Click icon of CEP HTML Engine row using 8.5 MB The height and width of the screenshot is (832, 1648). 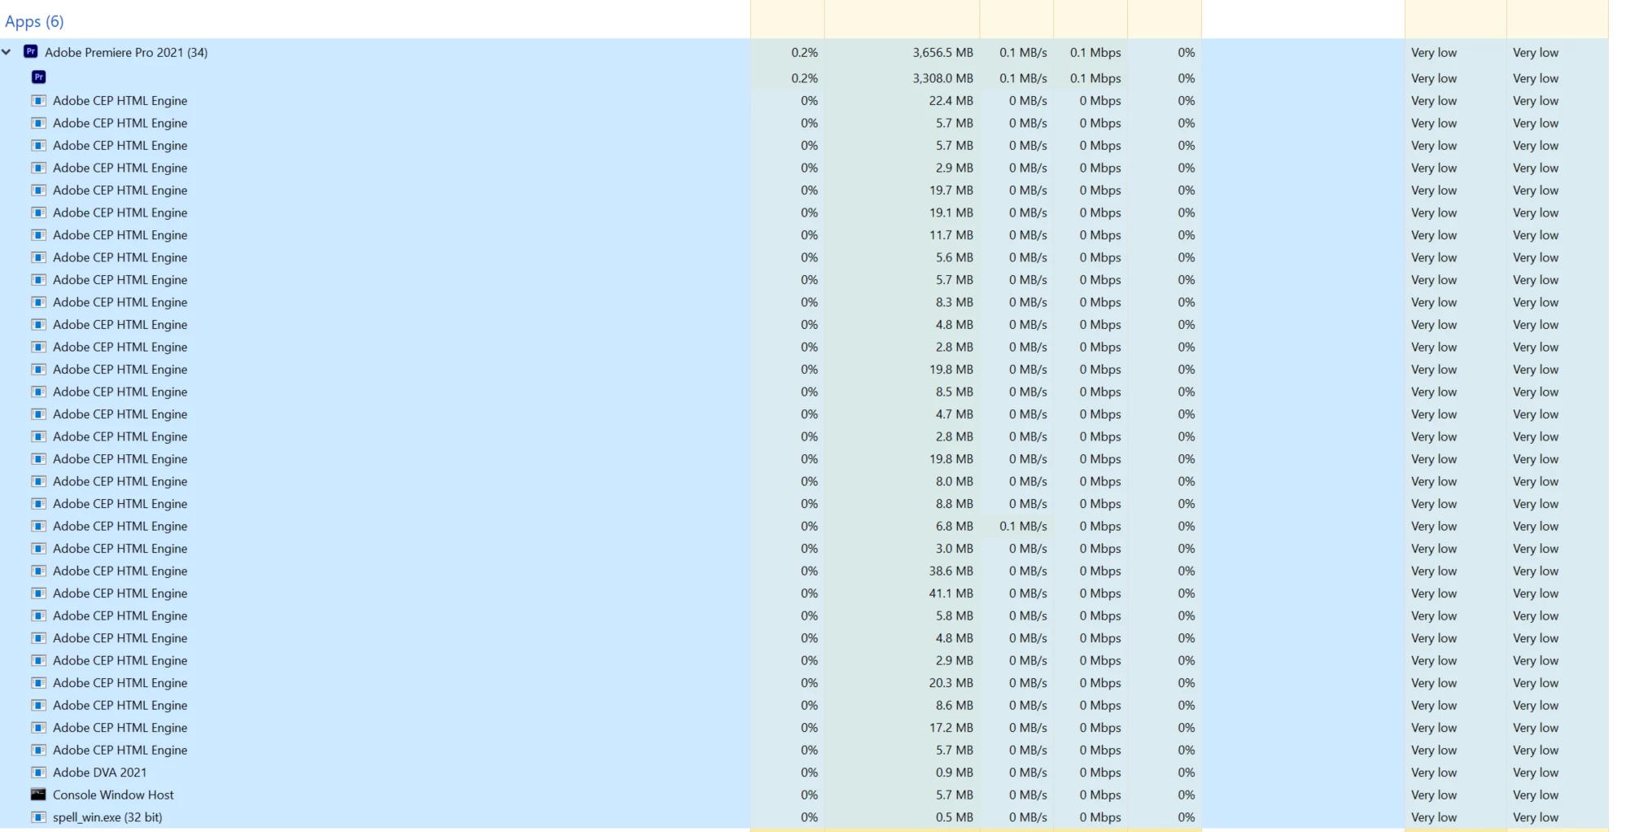pos(38,392)
